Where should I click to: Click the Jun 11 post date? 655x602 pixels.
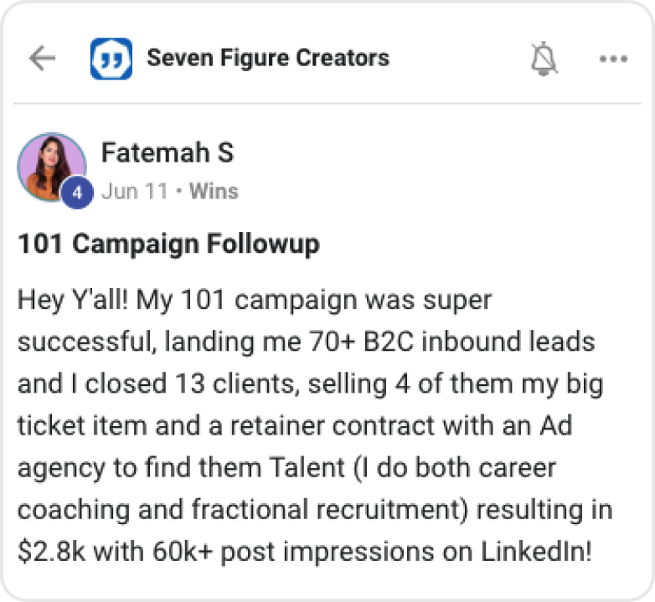pos(134,192)
